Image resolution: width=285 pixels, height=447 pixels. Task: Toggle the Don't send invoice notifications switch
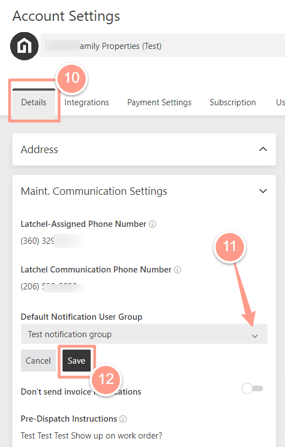pos(252,388)
